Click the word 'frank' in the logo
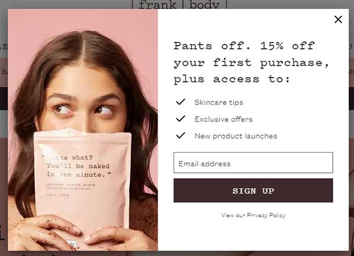The width and height of the screenshot is (354, 256). point(158,5)
